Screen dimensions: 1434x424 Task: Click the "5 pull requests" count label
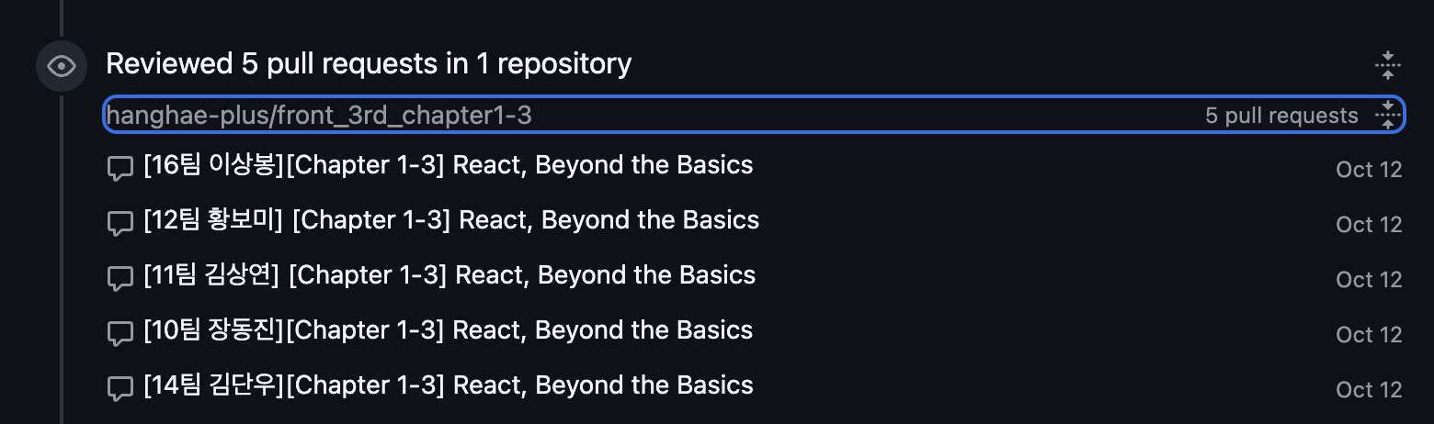pyautogui.click(x=1281, y=116)
